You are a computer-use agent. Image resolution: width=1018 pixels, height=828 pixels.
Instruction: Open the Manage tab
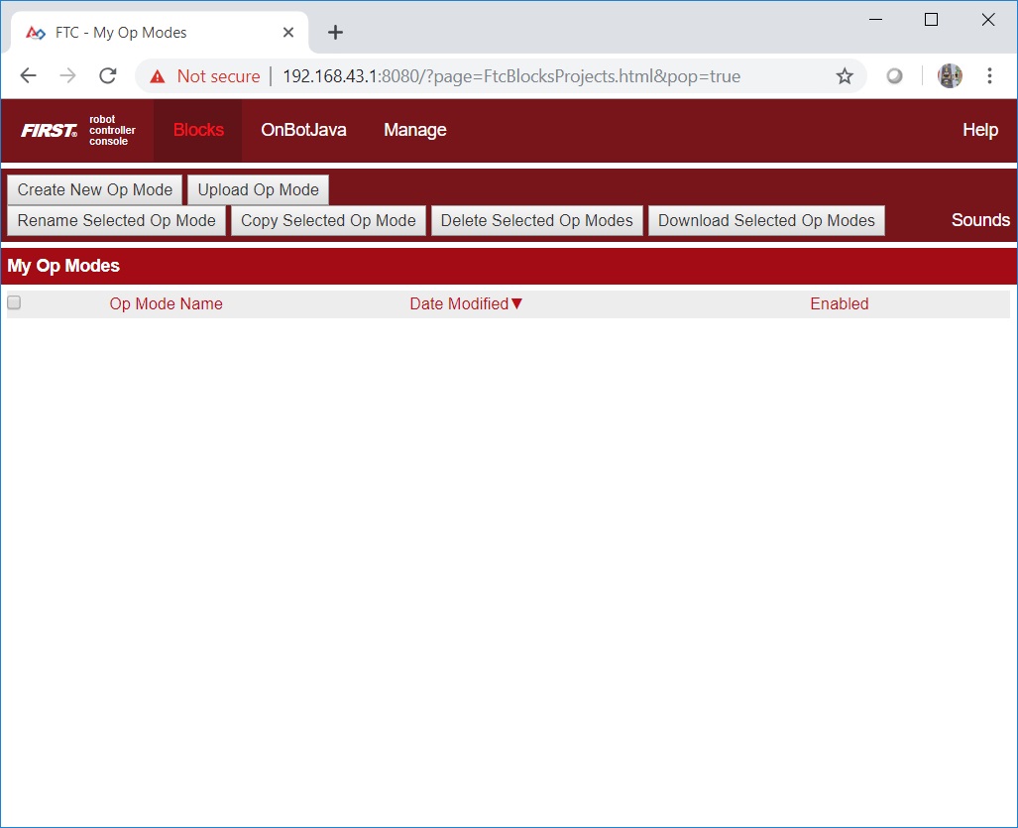pos(414,130)
